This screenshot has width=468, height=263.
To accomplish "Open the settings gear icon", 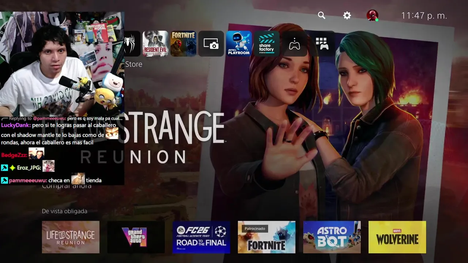I will pos(347,15).
